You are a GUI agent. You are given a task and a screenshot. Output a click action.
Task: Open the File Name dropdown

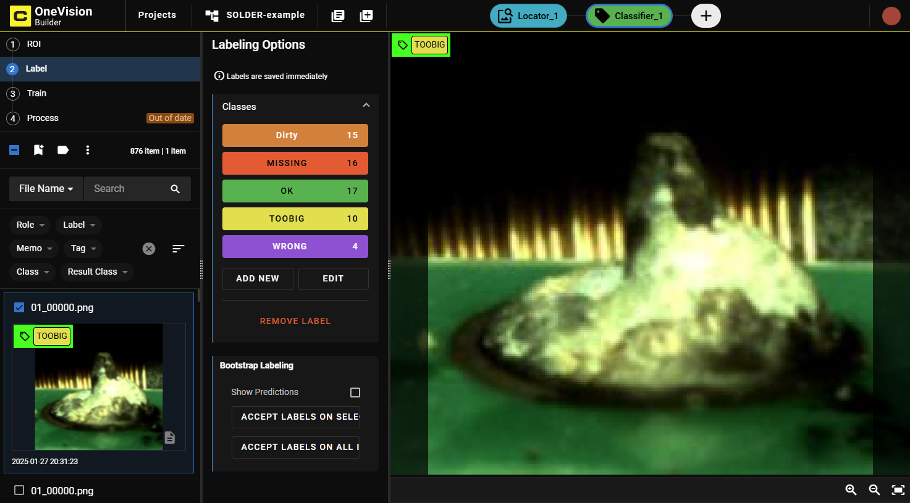pyautogui.click(x=46, y=189)
